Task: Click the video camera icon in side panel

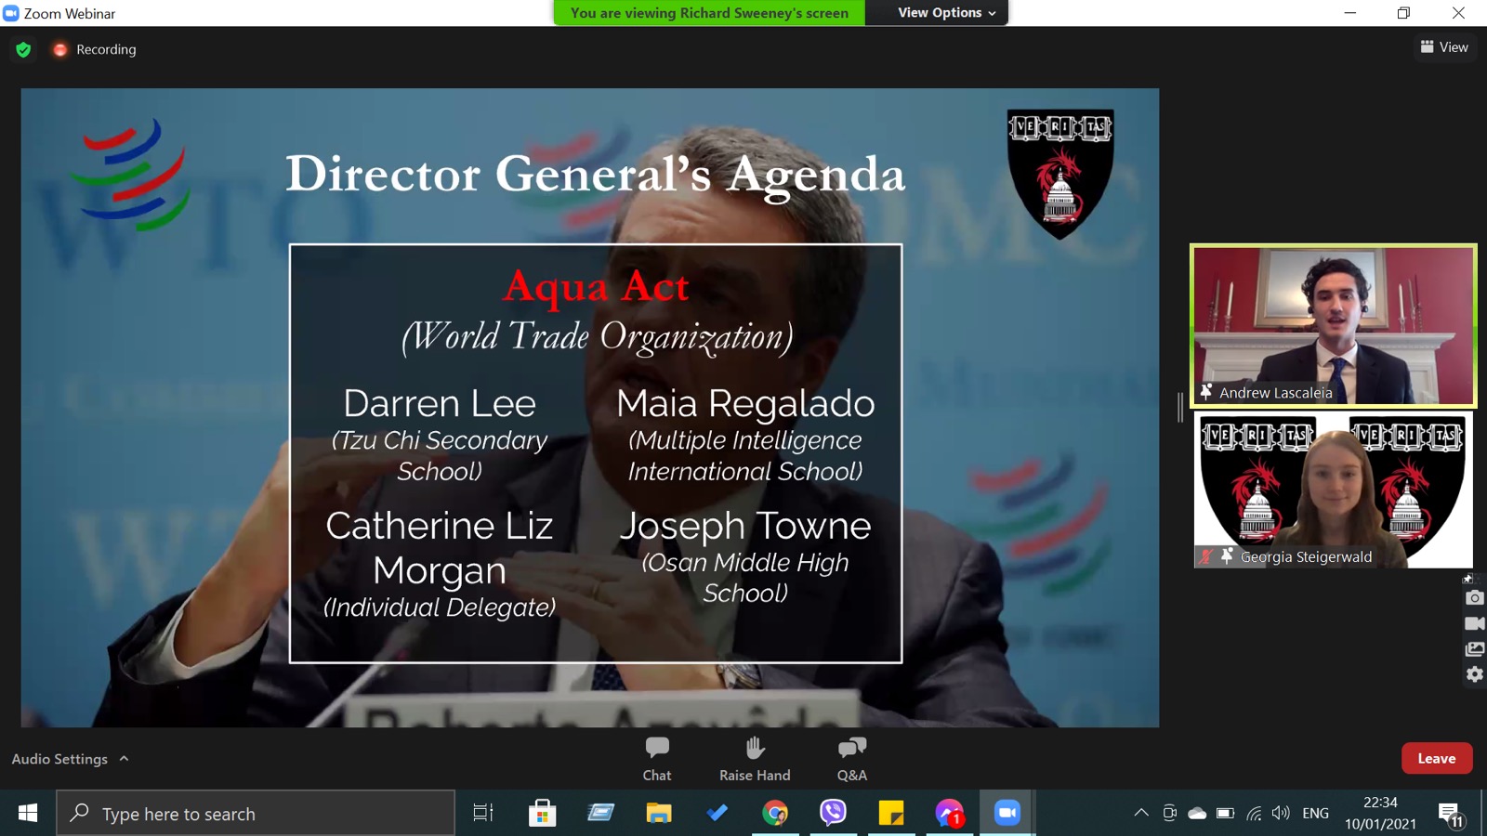Action: point(1474,623)
